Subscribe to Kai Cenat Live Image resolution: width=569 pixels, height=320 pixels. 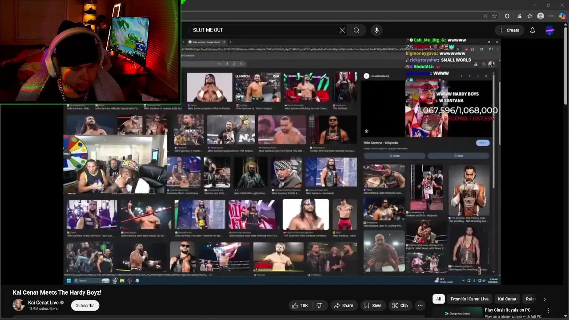[85, 305]
